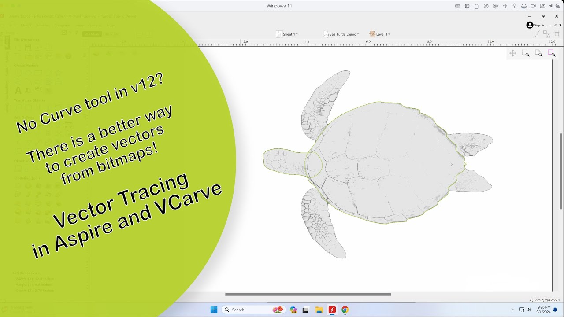
Task: Click the horizontal scrollbar under the canvas
Action: pos(308,294)
